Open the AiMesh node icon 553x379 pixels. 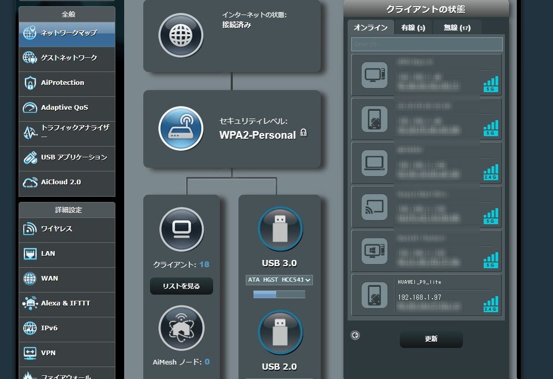tap(182, 328)
